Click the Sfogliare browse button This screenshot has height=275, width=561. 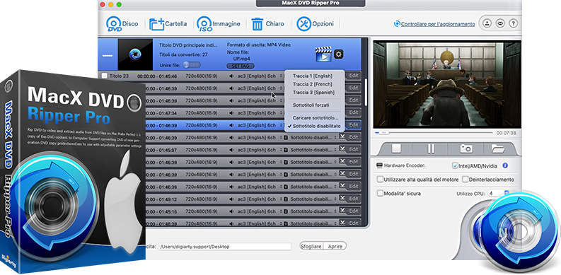311,247
